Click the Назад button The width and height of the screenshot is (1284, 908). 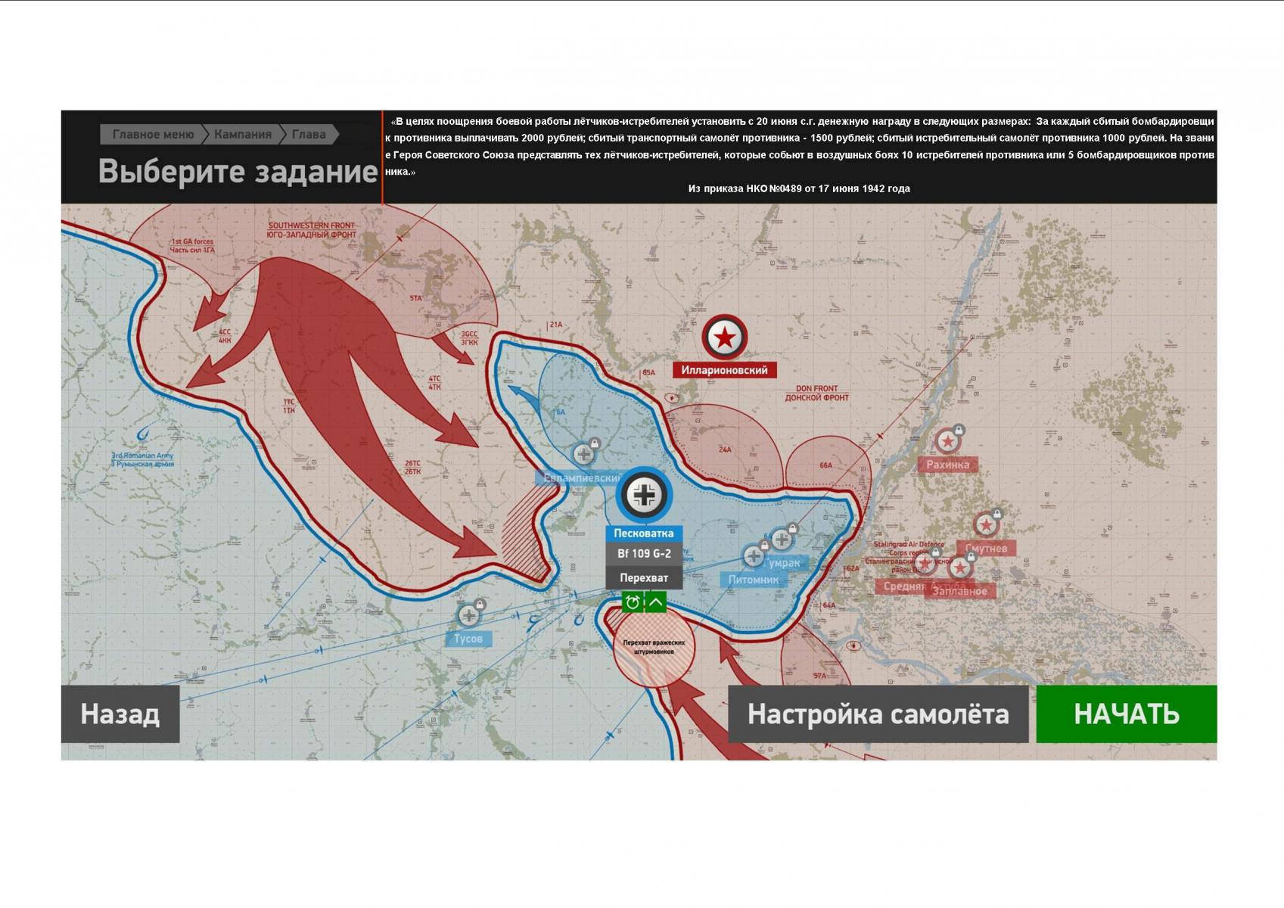click(120, 714)
